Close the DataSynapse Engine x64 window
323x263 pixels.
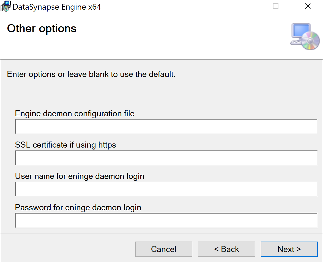[x=308, y=6]
